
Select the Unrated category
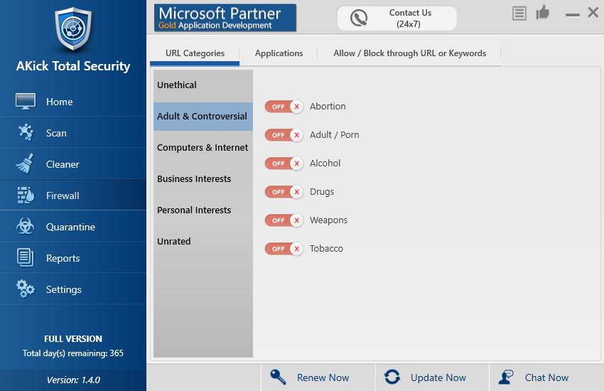203,241
